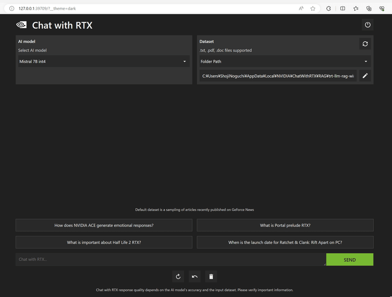Click the NVIDIA logo next to title

pos(22,25)
